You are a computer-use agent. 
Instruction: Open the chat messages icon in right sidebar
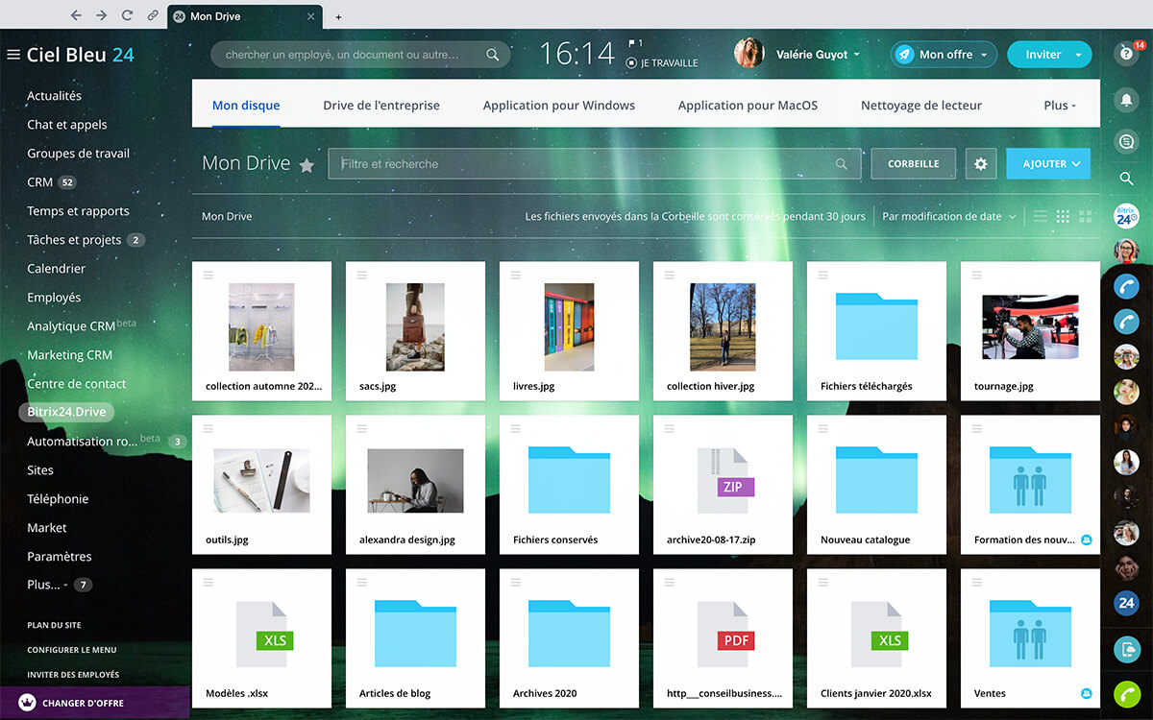point(1126,141)
